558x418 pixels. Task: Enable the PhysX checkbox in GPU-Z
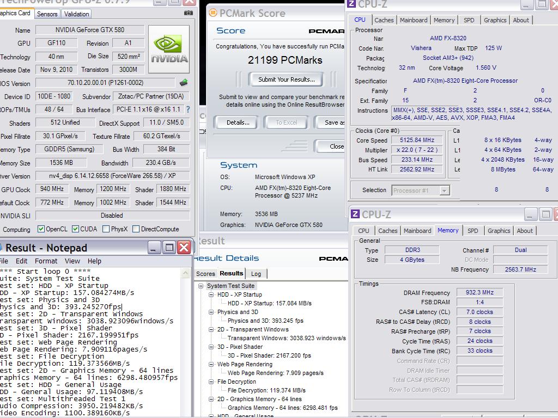106,229
